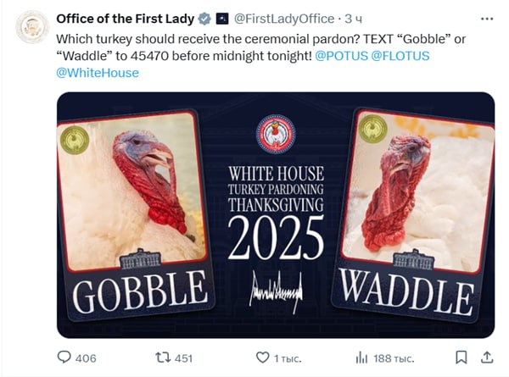Viewport: 509px width, 377px height.
Task: Visit the @WhiteHouse mention link
Action: (97, 73)
